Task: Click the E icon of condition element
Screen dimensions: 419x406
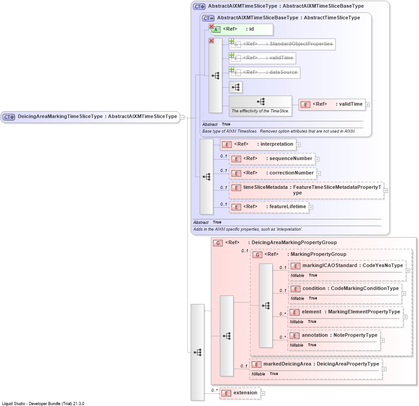Action: (x=296, y=289)
